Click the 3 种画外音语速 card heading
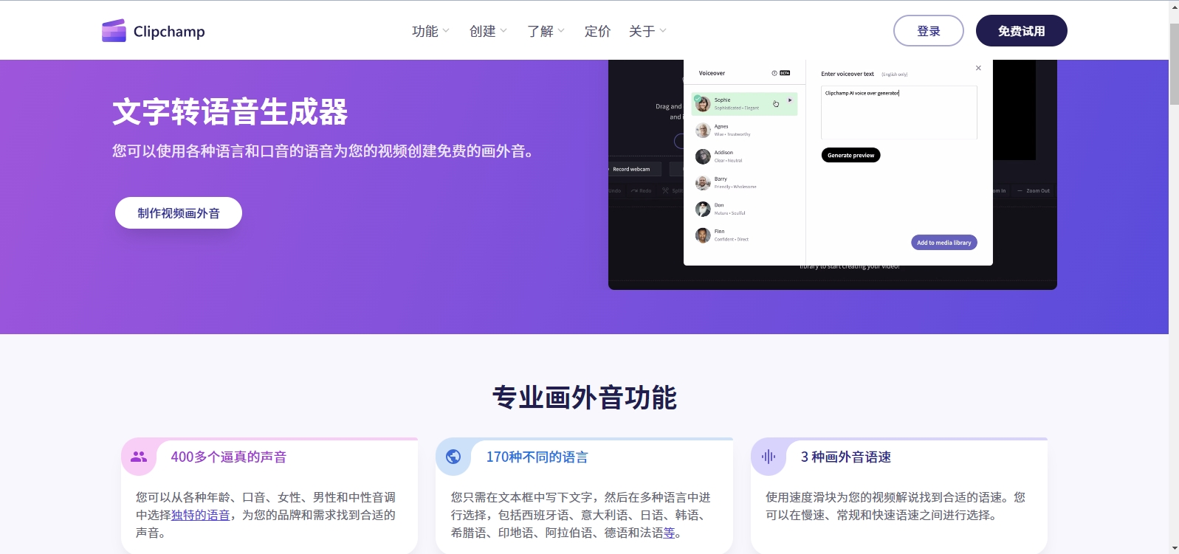This screenshot has width=1179, height=554. tap(845, 457)
